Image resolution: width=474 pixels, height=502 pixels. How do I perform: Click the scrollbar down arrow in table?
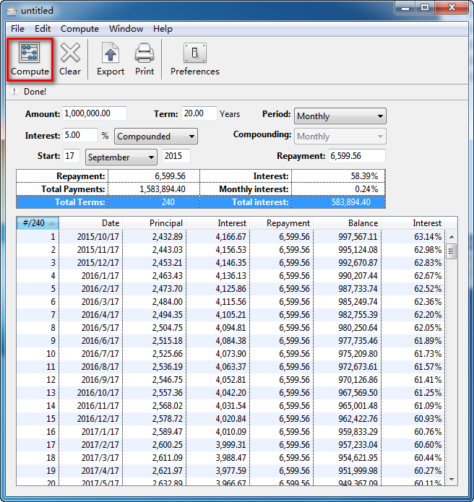pos(452,480)
